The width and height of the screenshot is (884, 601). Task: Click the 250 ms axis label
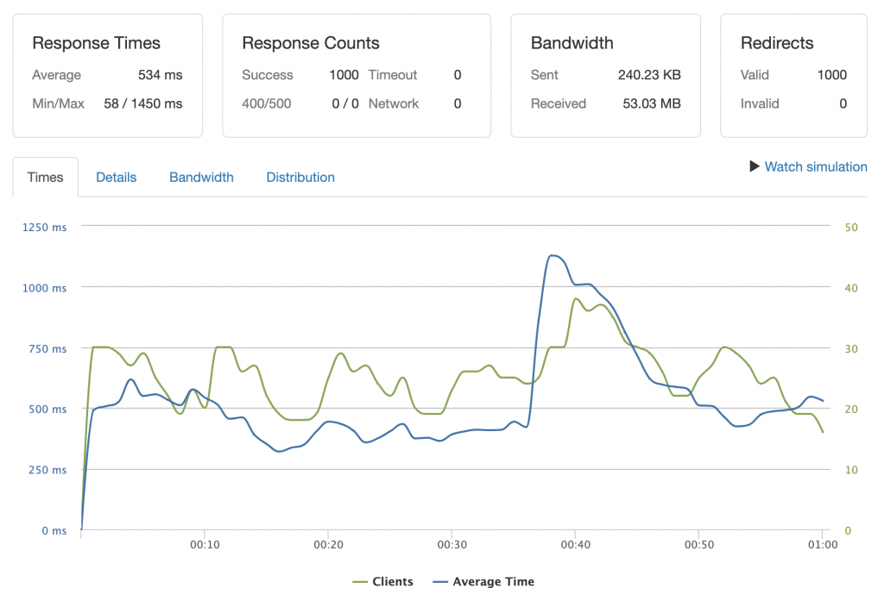(x=47, y=470)
